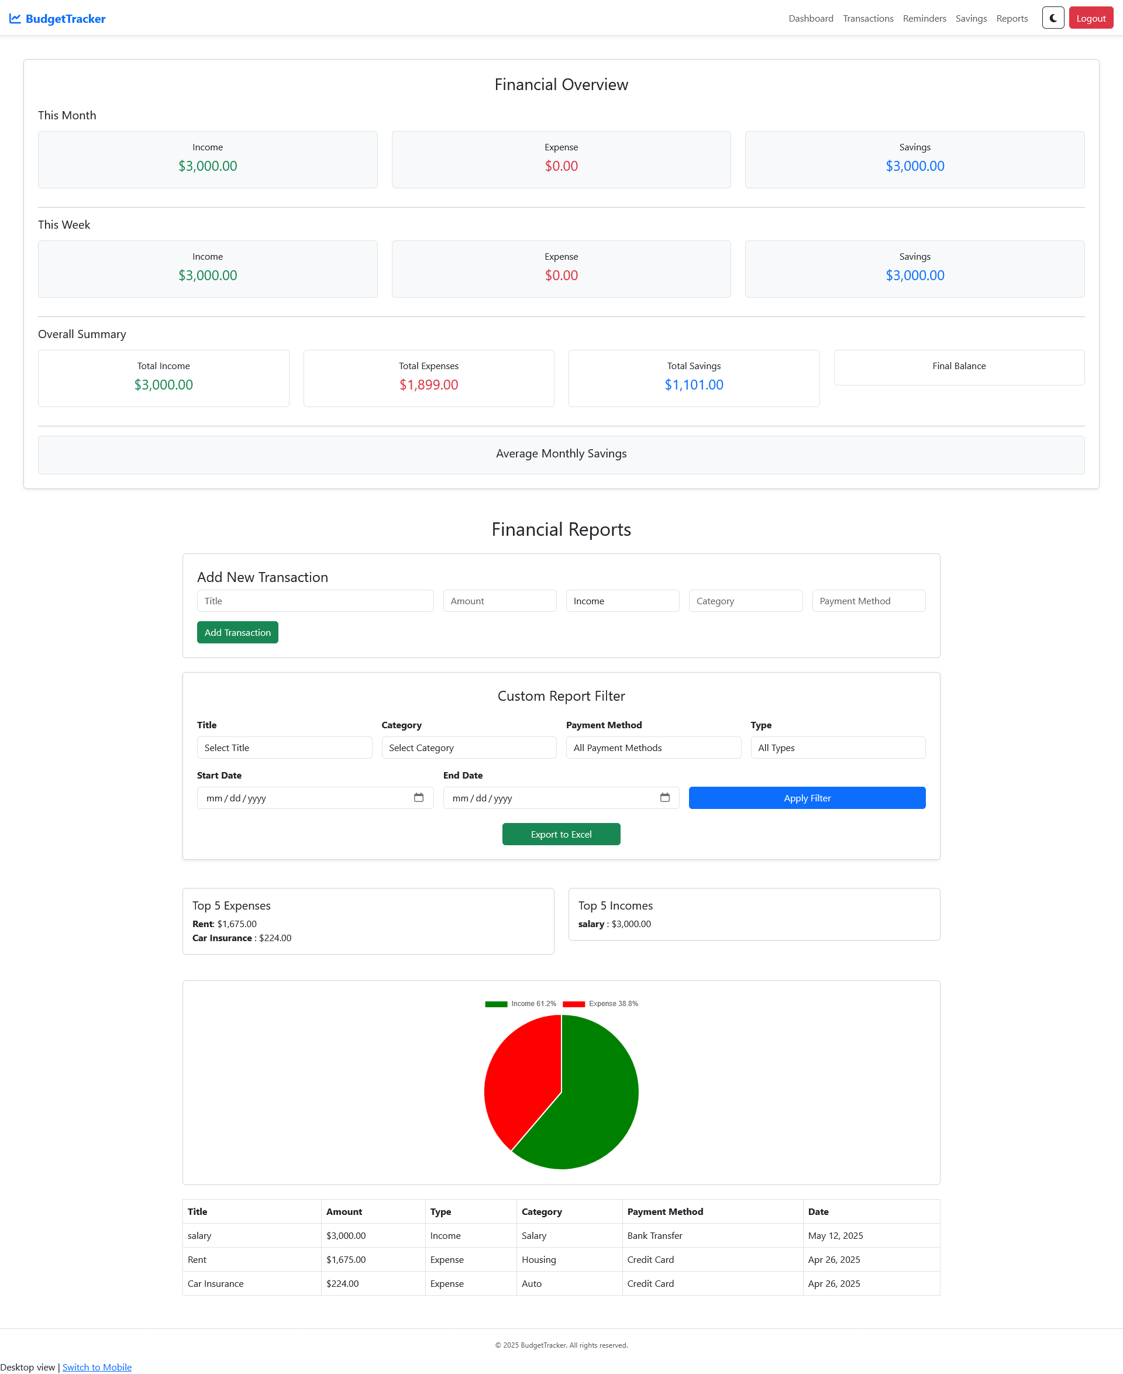
Task: Toggle Expense legend in pie chart
Action: pyautogui.click(x=600, y=1004)
